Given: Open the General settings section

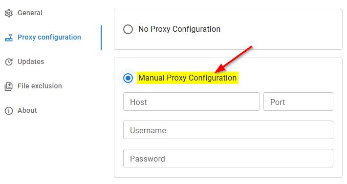Looking at the screenshot, I should point(30,13).
